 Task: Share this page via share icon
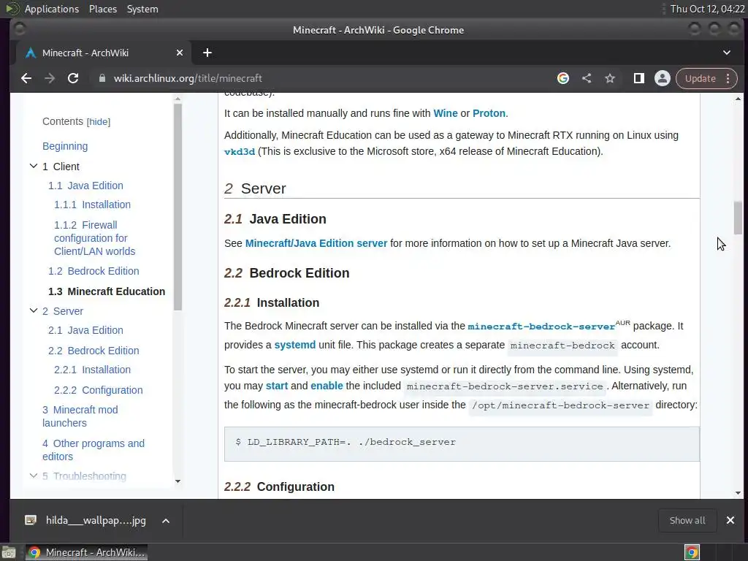click(587, 78)
